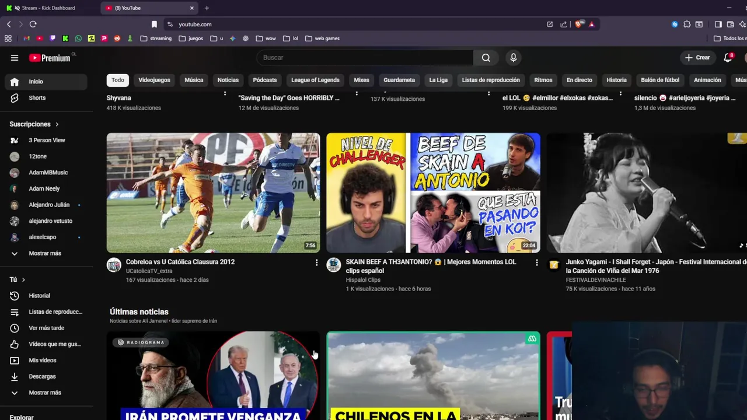The width and height of the screenshot is (747, 420).
Task: Open browser extensions puzzle icon
Action: tap(687, 24)
